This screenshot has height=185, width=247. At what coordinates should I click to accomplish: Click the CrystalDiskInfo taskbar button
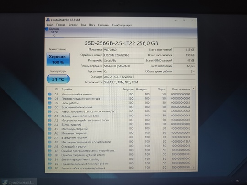[18, 182]
